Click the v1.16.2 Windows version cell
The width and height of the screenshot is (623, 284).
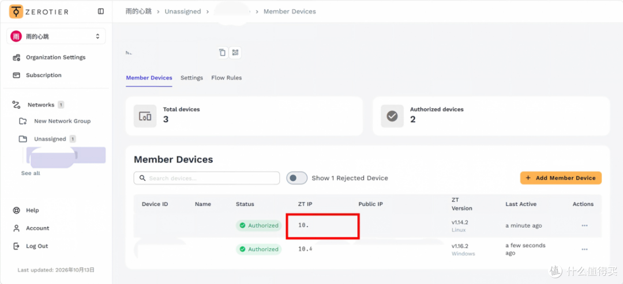click(x=463, y=249)
